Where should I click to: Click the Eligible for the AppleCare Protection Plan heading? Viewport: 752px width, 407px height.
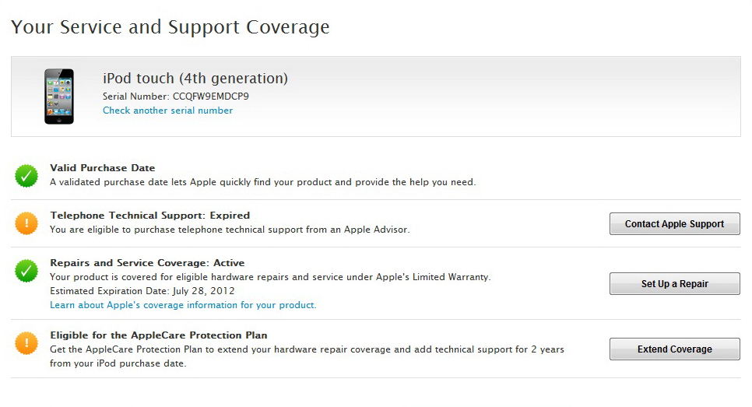(159, 335)
